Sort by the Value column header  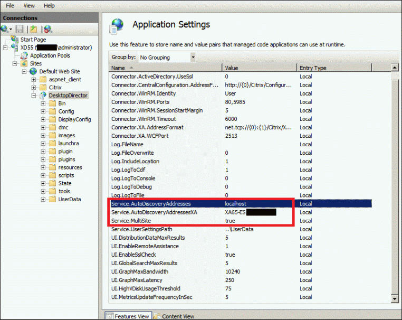[x=260, y=68]
